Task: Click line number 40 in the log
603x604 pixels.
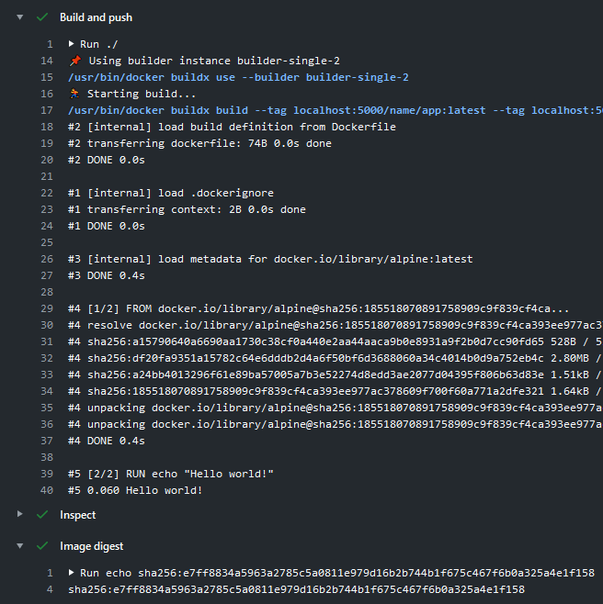Action: point(46,490)
